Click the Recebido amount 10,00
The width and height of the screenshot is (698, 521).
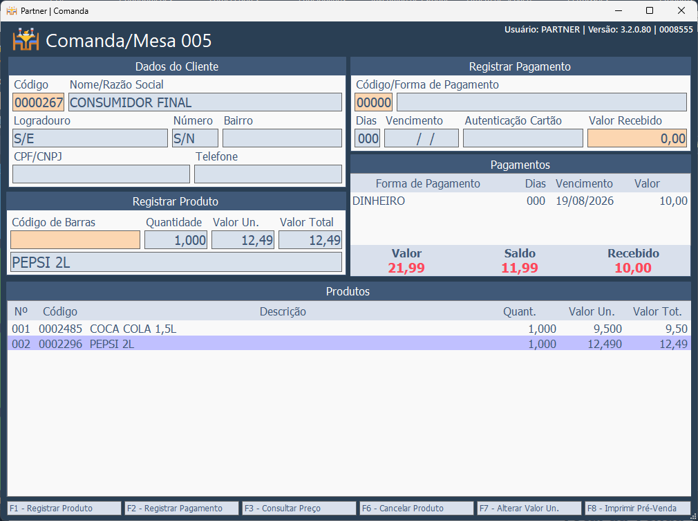pyautogui.click(x=633, y=268)
